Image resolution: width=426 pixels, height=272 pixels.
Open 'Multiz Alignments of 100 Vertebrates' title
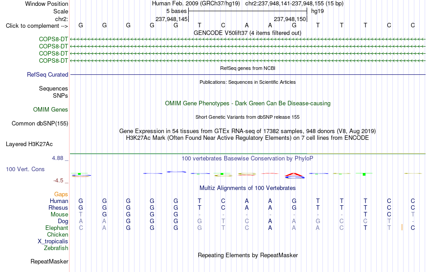pos(248,188)
